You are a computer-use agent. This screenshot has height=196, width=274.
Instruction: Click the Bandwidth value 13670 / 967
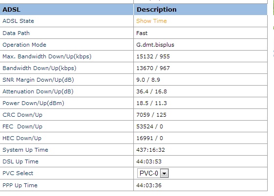click(x=153, y=68)
